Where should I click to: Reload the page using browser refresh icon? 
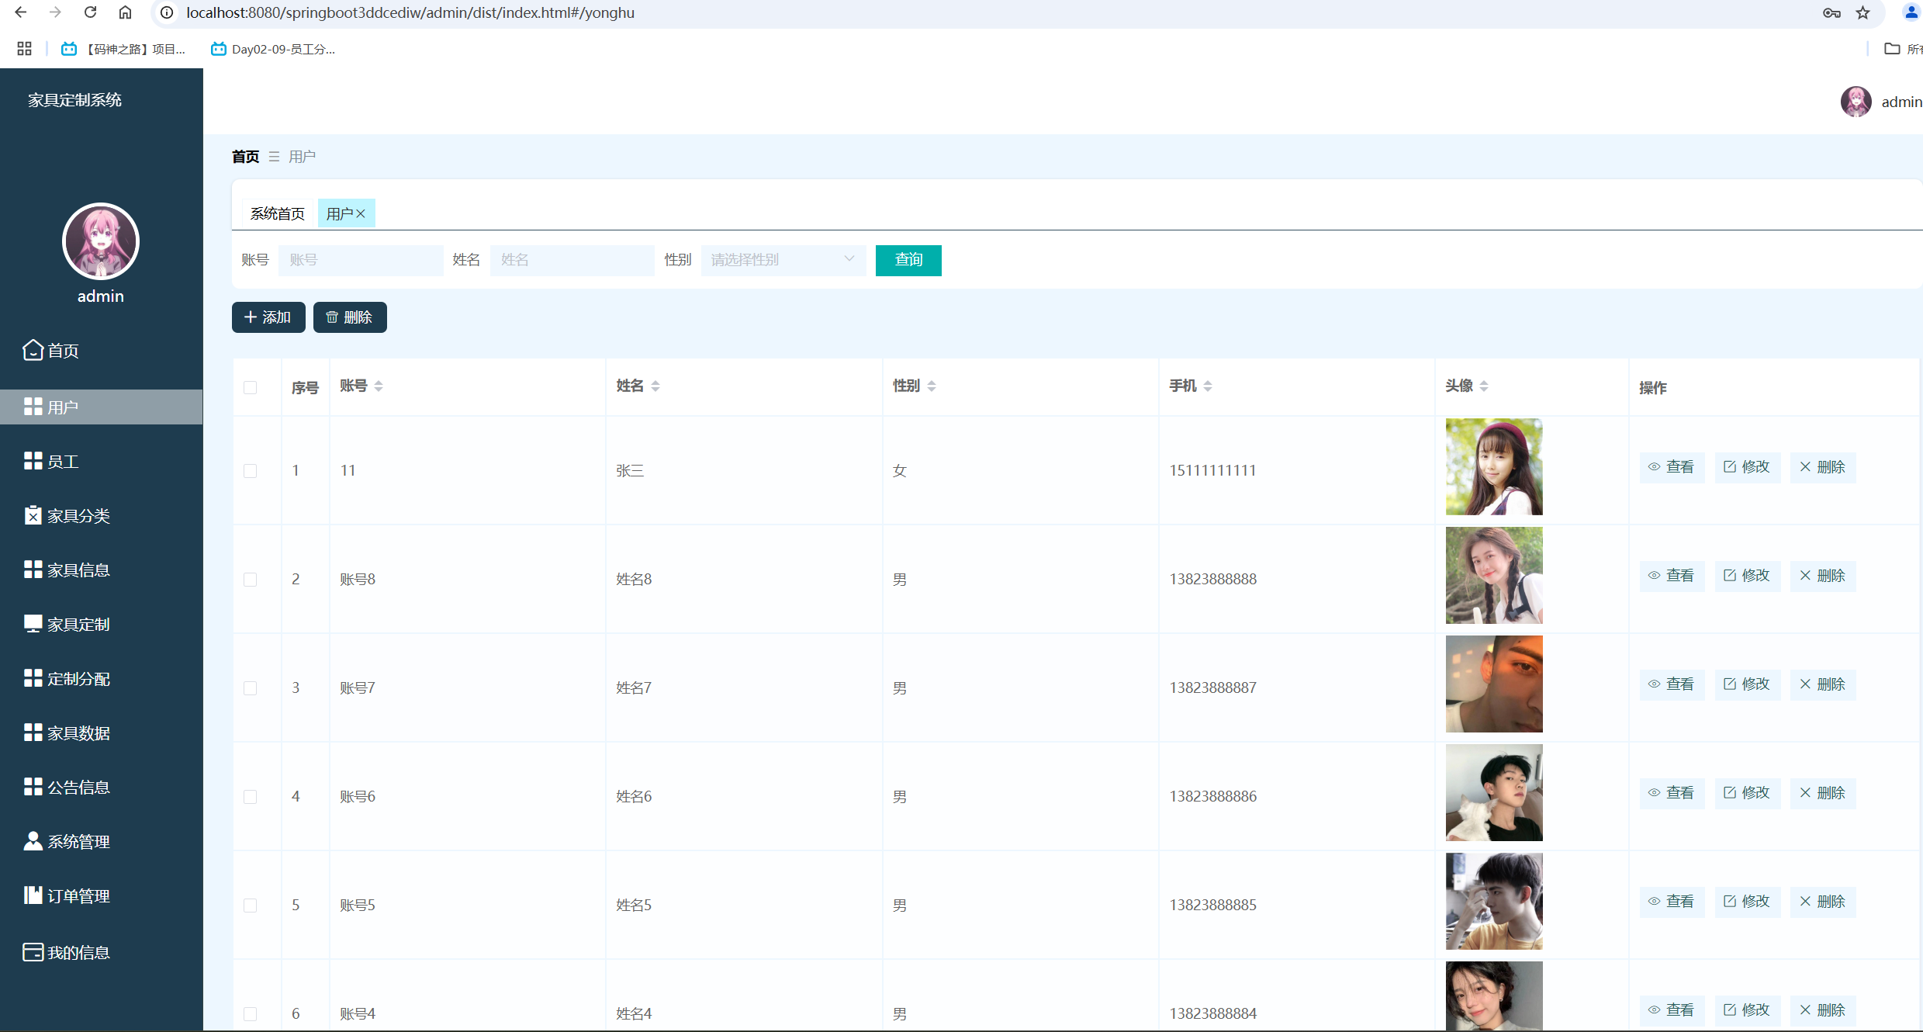(x=91, y=12)
